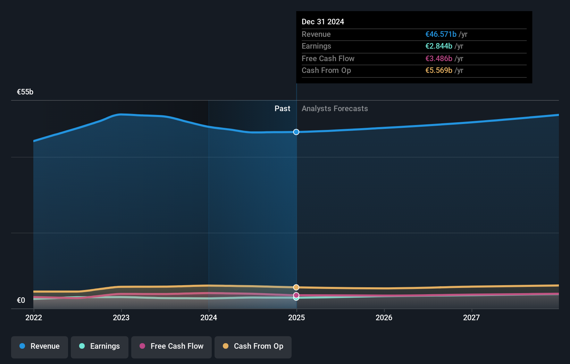Toggle the Free Cash Flow legend button

[171, 347]
